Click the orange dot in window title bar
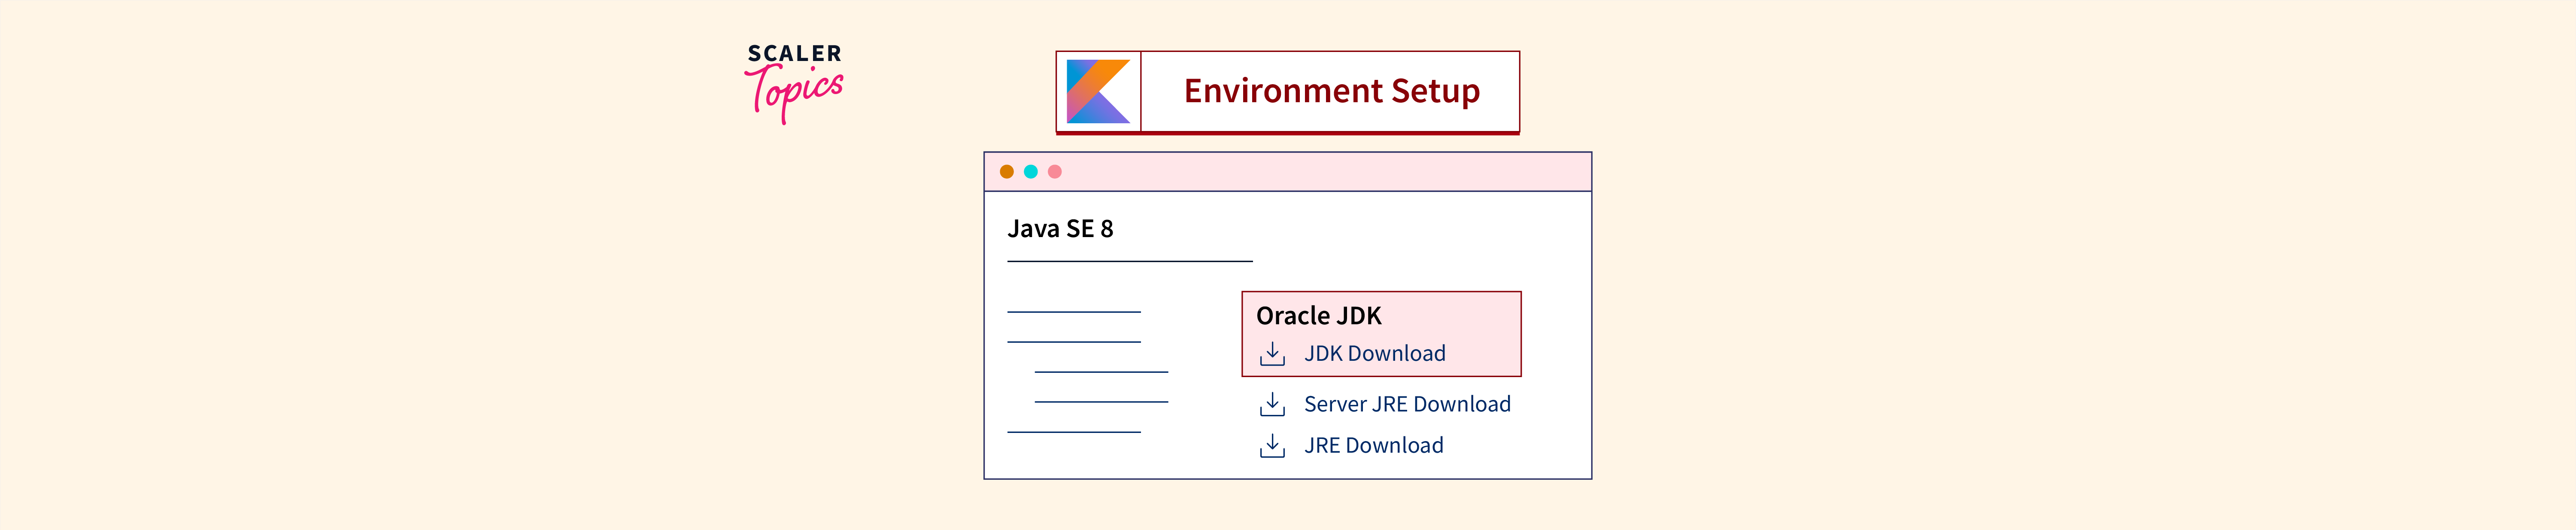 (1006, 172)
